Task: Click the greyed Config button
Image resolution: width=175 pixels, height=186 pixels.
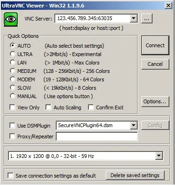Action: coord(155,125)
